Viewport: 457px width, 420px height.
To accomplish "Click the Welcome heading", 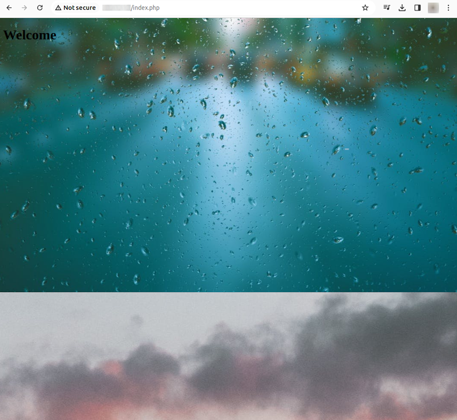I will tap(30, 35).
